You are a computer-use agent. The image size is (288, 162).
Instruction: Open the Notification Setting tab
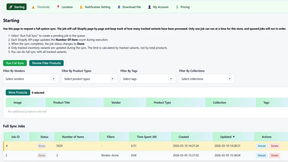(x=95, y=7)
